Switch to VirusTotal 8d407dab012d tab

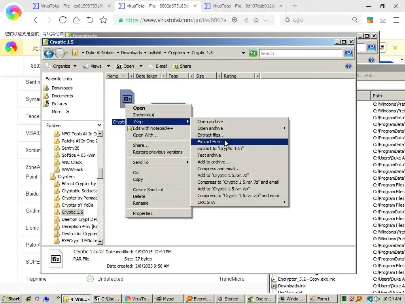coord(244,6)
